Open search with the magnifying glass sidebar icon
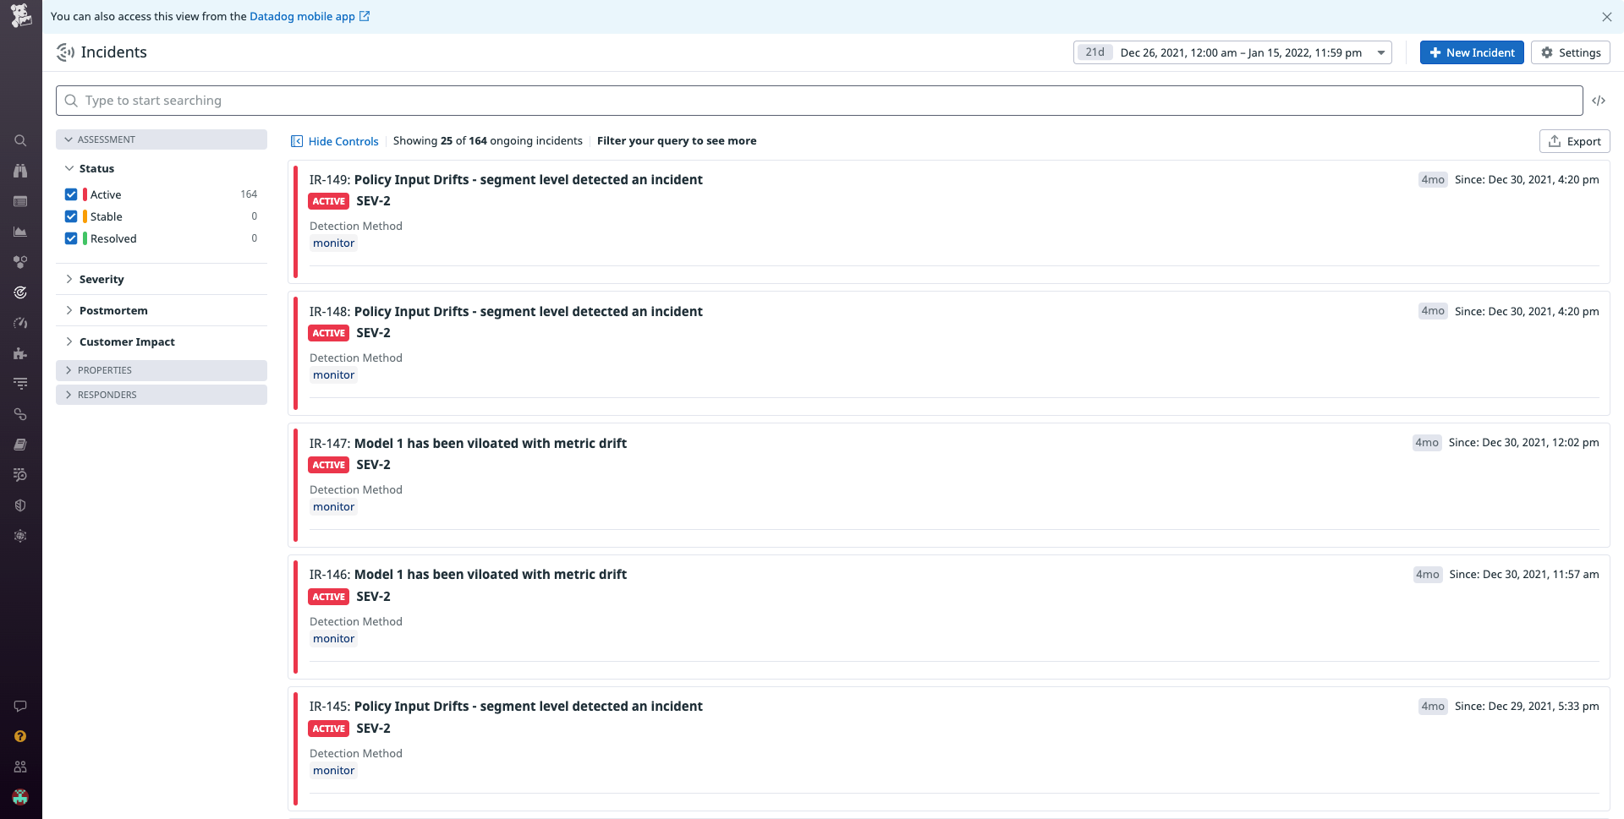This screenshot has width=1624, height=819. 20,140
